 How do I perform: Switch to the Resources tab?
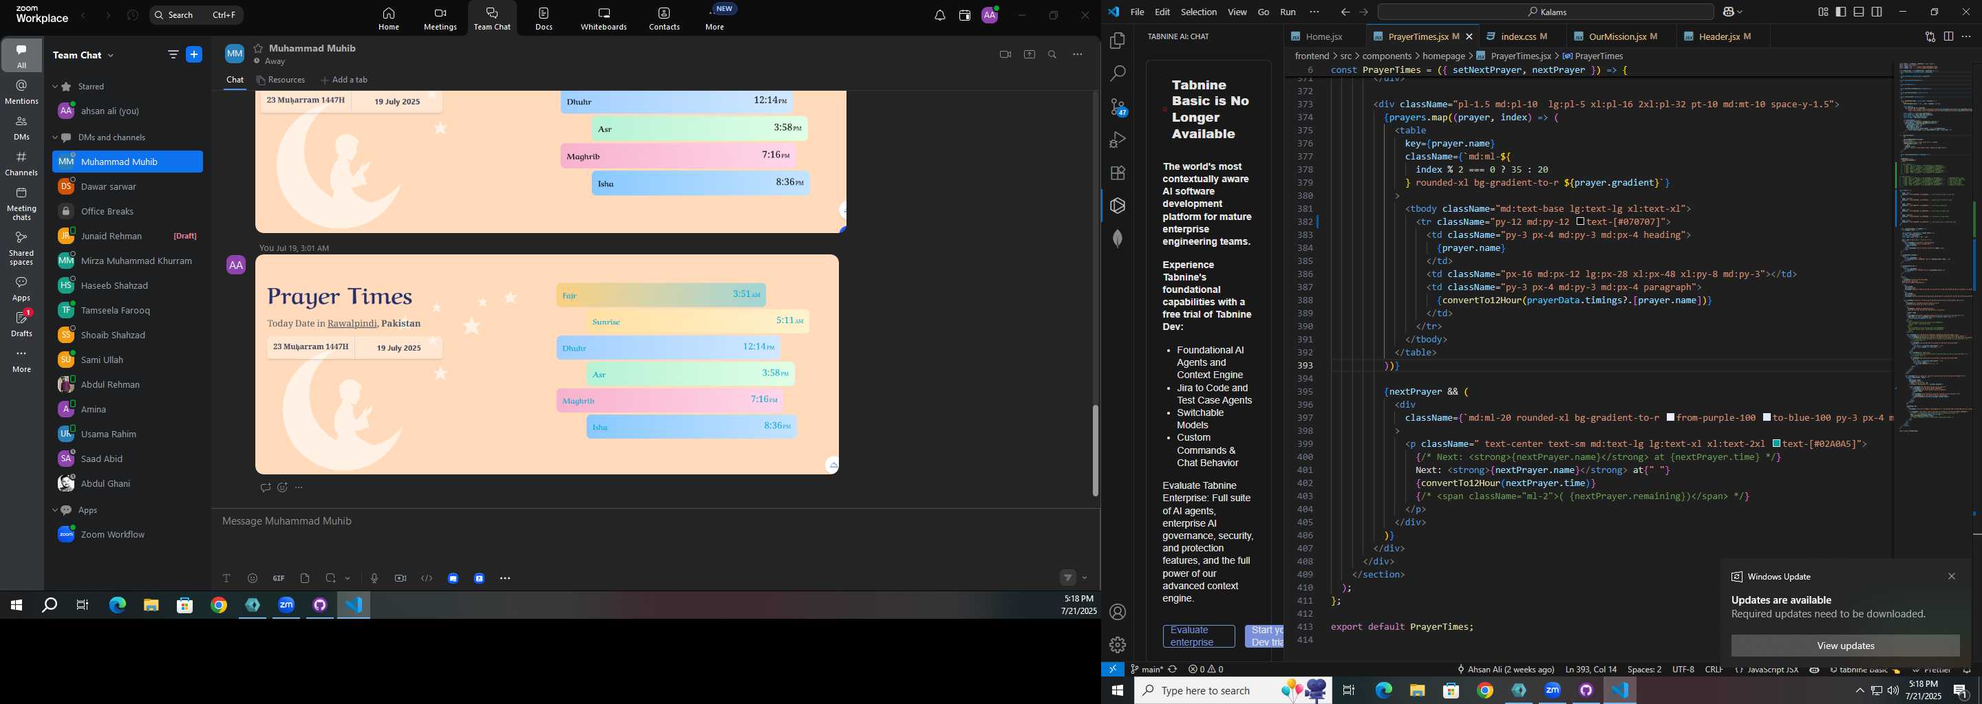pyautogui.click(x=281, y=80)
